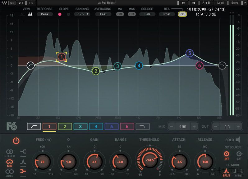Click the A→B copy button
The height and width of the screenshot is (179, 248).
click(206, 3)
